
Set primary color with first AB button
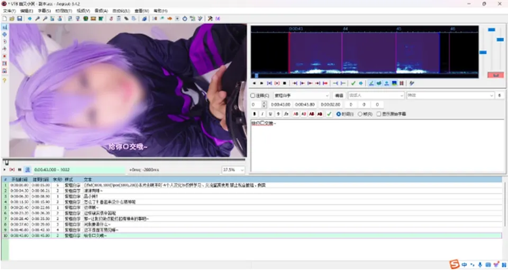click(x=296, y=114)
